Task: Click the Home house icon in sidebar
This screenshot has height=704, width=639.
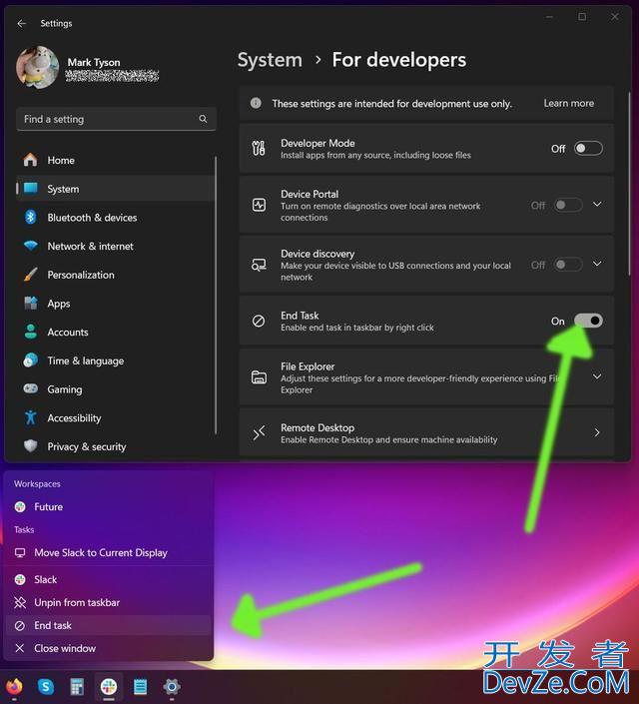Action: coord(30,160)
